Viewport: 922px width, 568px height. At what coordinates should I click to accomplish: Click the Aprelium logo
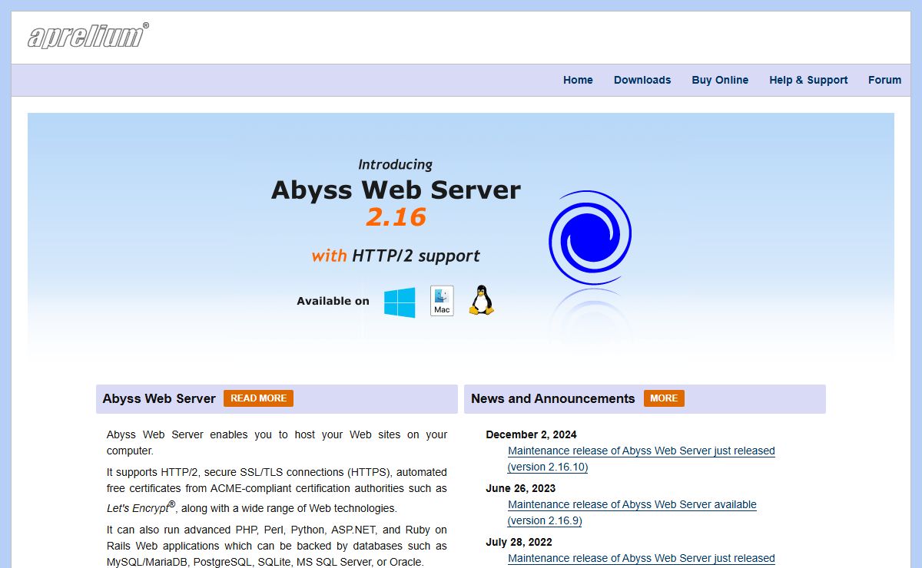[x=88, y=35]
